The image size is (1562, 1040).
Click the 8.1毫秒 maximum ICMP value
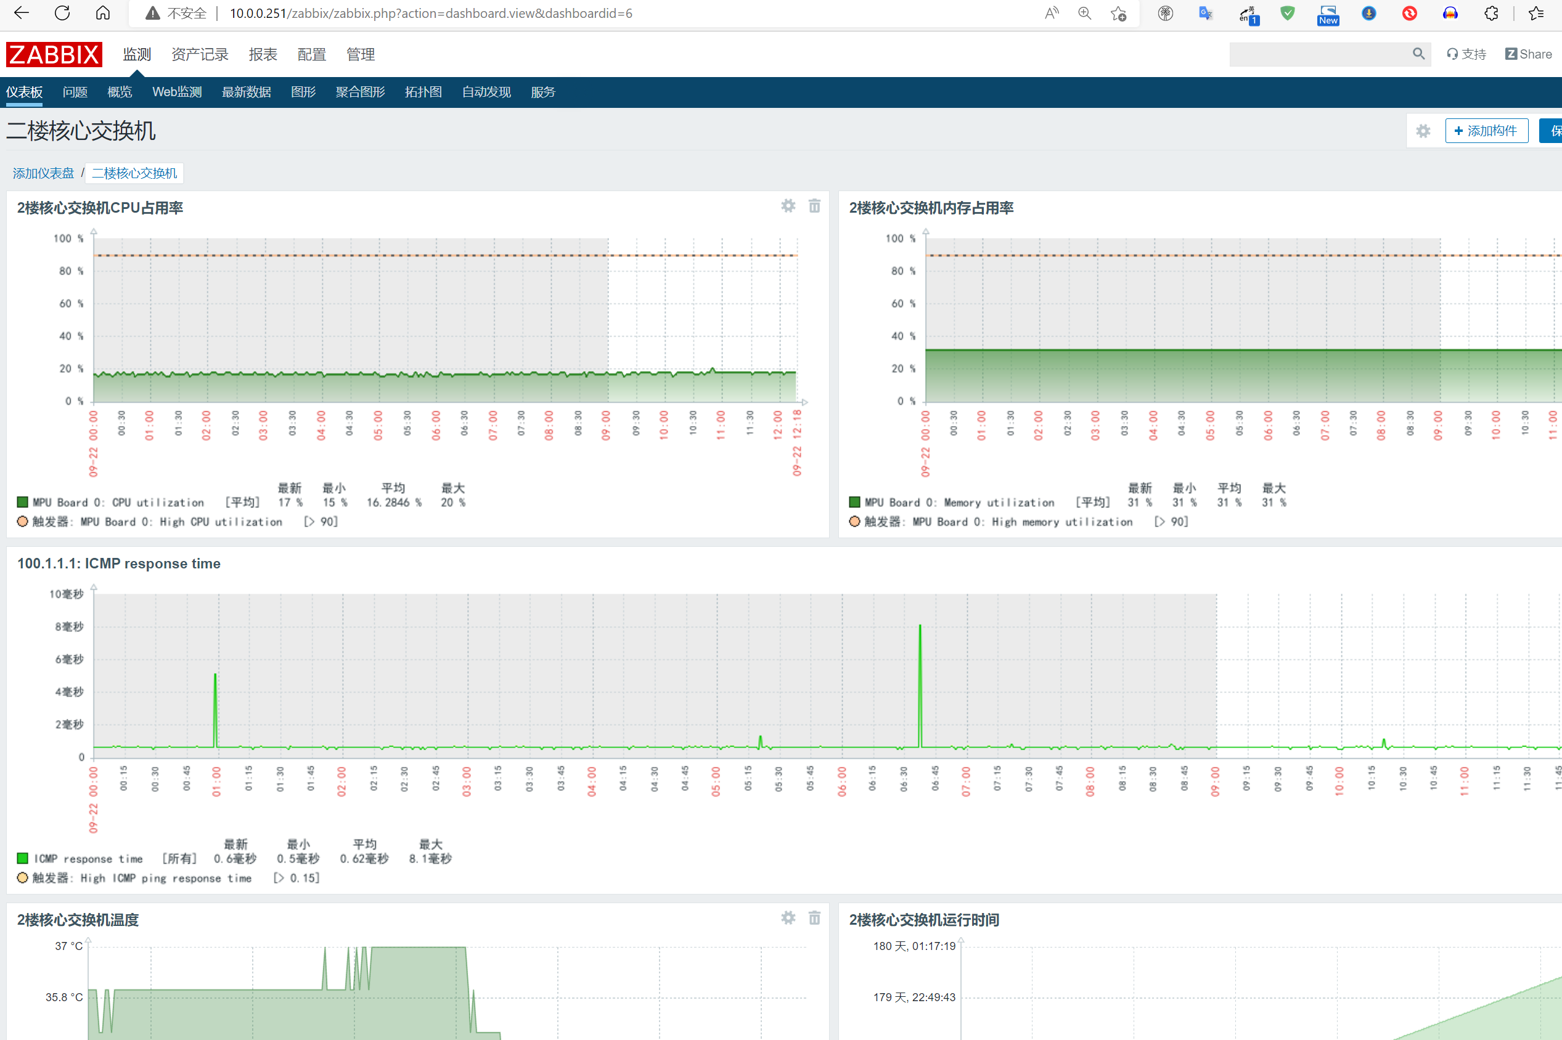pos(430,859)
